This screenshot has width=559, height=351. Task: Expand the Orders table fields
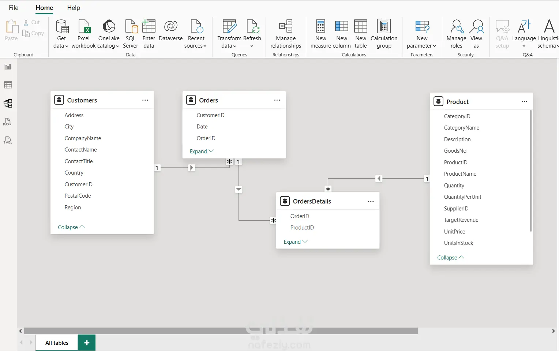[x=202, y=152]
